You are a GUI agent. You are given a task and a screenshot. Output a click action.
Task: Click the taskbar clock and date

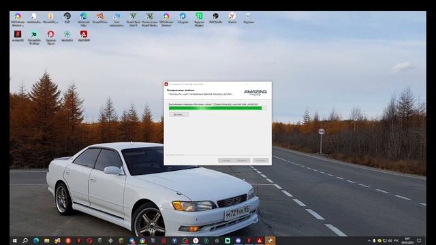point(407,240)
